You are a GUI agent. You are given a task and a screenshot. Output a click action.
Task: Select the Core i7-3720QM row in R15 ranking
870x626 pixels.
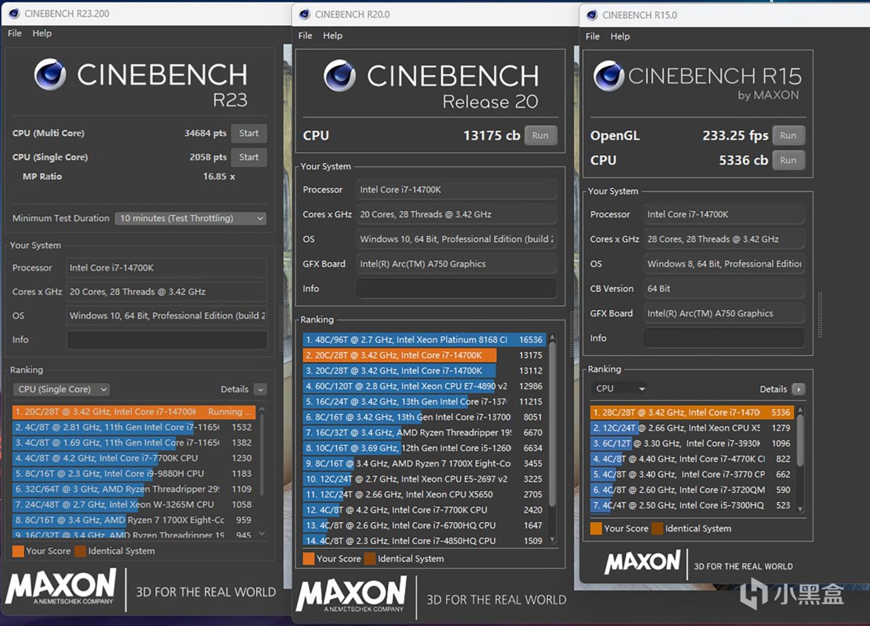point(692,490)
